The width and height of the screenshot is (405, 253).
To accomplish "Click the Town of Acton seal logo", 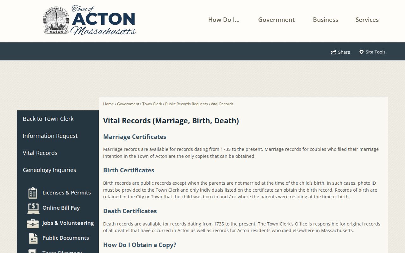I will pyautogui.click(x=56, y=21).
